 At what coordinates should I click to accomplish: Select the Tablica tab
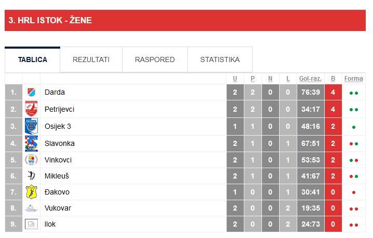tap(33, 59)
